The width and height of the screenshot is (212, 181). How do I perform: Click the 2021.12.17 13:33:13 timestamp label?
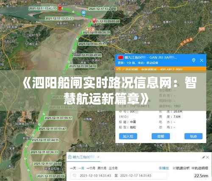coord(59,19)
